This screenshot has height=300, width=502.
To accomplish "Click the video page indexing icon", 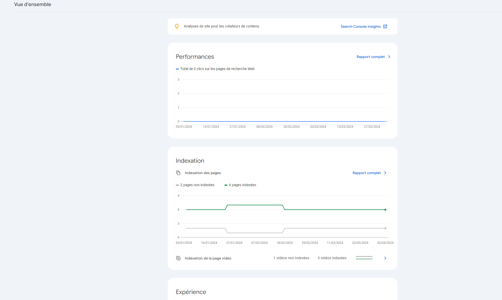I will click(178, 258).
